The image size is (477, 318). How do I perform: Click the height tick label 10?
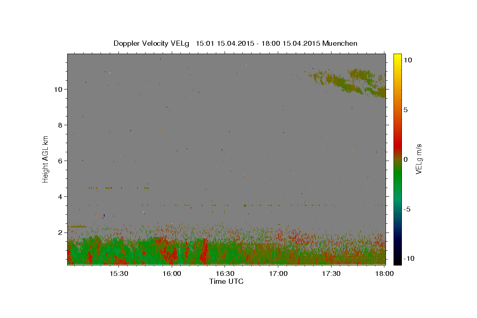click(59, 89)
